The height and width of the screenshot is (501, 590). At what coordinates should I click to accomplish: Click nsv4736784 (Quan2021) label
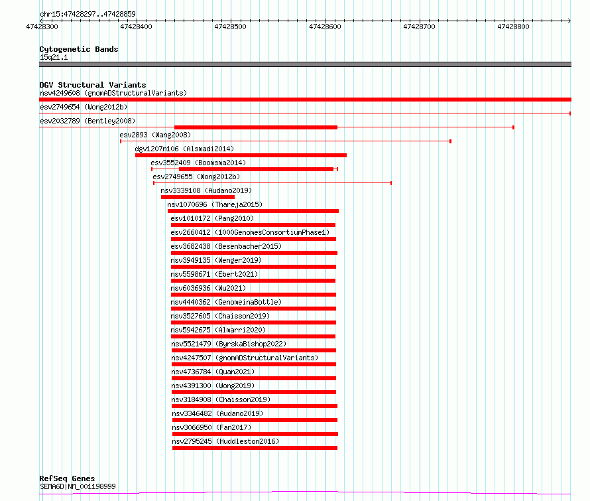click(213, 372)
